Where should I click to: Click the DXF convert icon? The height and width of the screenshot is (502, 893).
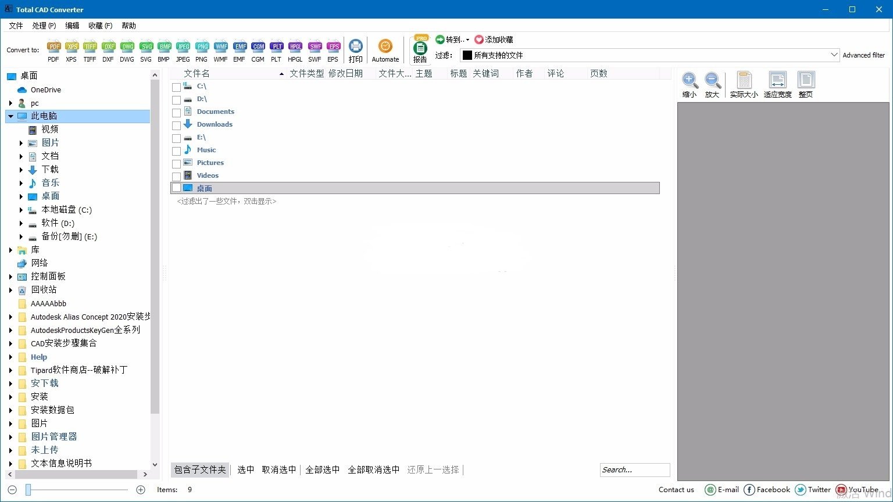(109, 51)
